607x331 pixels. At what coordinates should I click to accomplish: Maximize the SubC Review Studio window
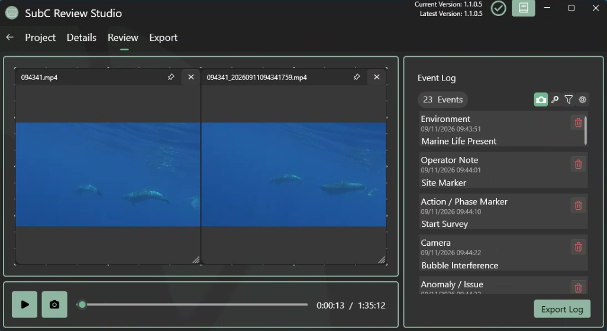572,8
